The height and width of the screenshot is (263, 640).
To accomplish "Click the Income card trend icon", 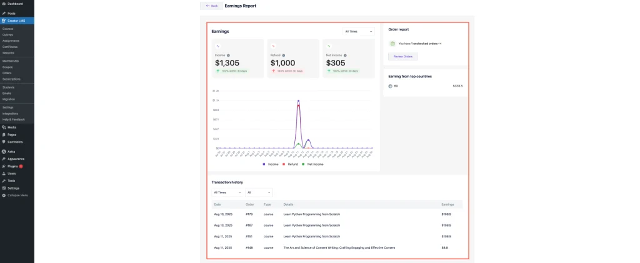I will click(x=218, y=45).
